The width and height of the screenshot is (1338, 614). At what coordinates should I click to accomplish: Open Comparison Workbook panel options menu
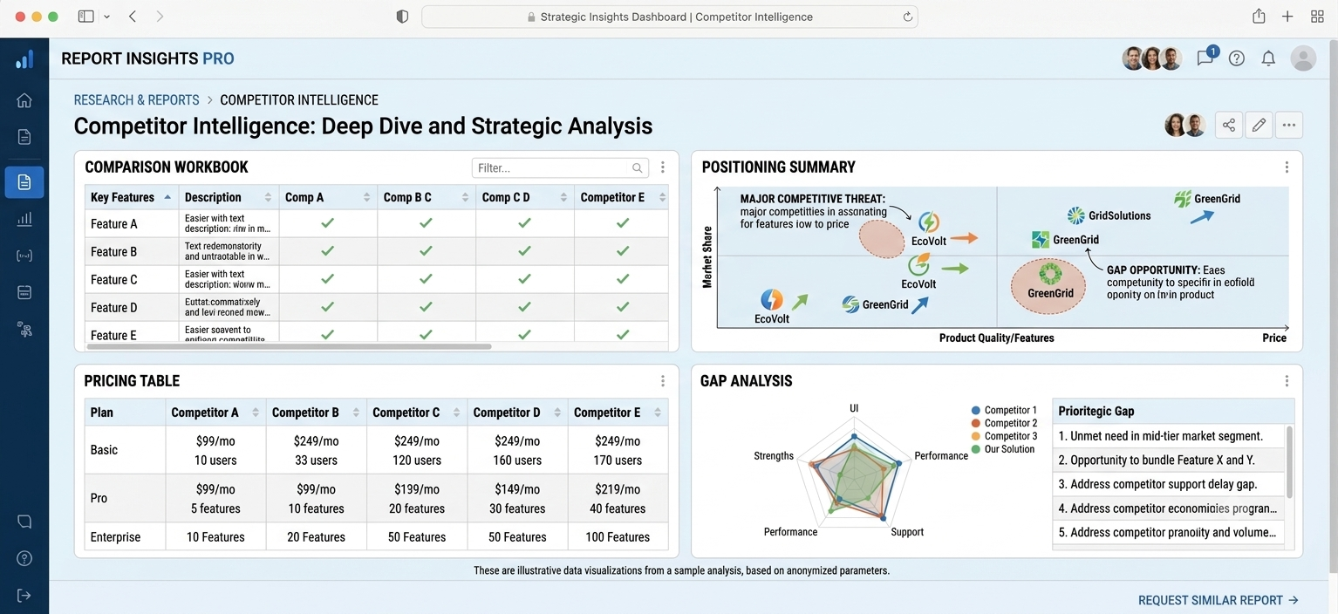tap(663, 167)
